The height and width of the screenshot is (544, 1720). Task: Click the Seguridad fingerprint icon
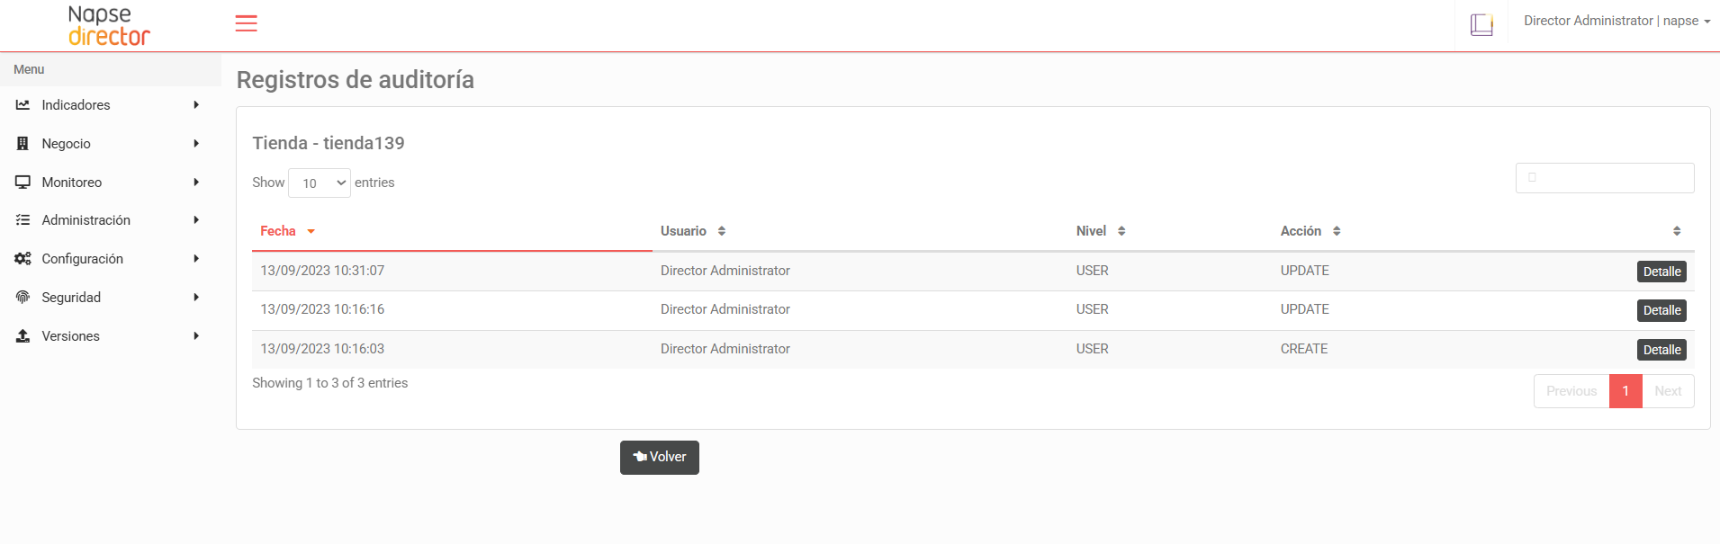click(x=23, y=298)
